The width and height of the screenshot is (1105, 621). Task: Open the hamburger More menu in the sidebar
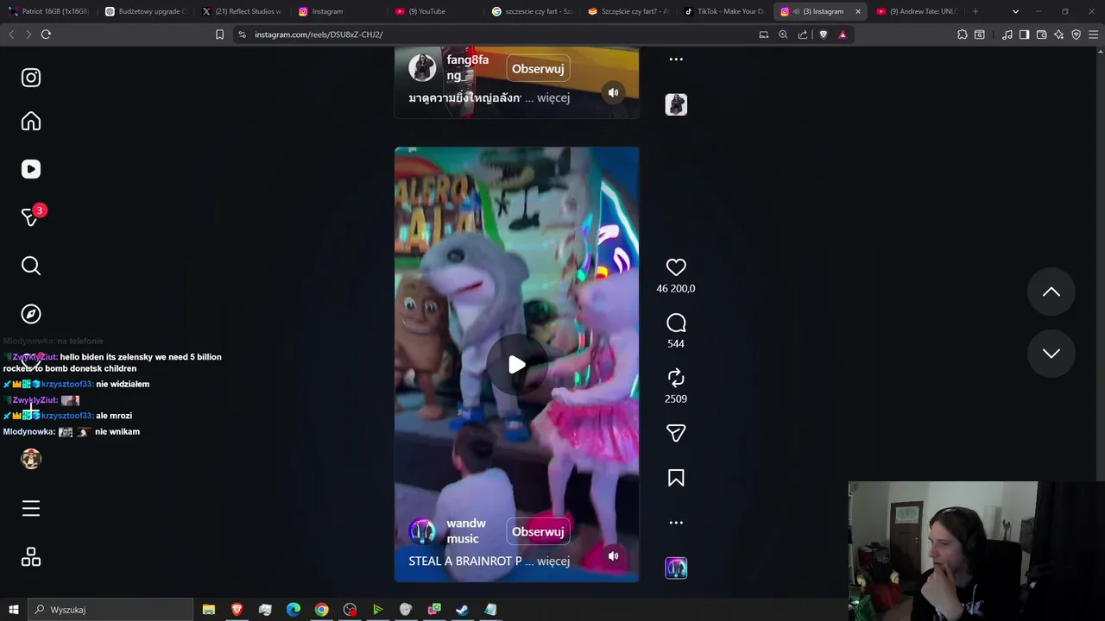(x=31, y=509)
